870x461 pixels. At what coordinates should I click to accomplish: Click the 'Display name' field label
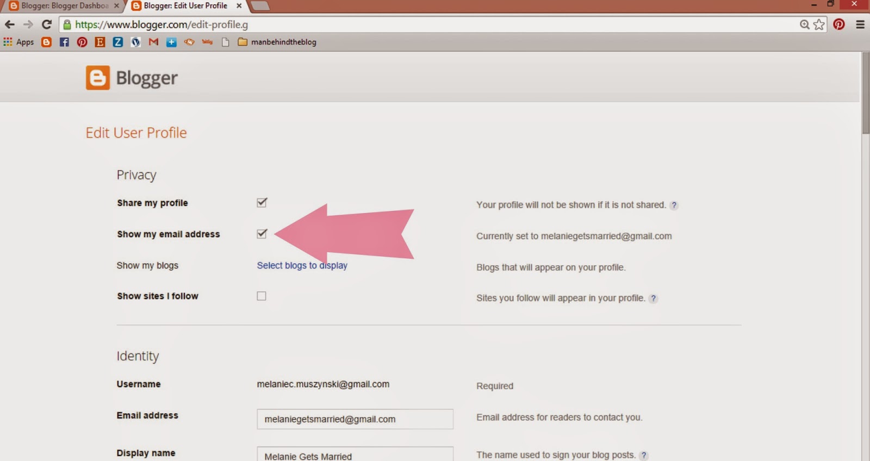click(146, 453)
